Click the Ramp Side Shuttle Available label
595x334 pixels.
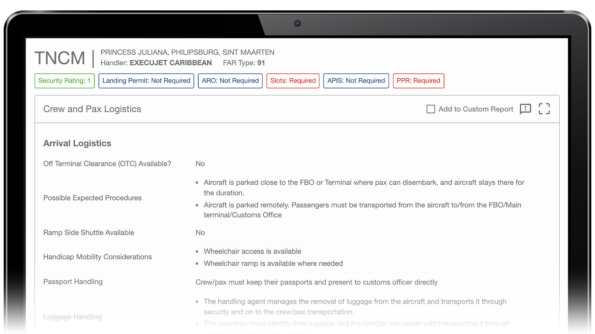pos(89,233)
